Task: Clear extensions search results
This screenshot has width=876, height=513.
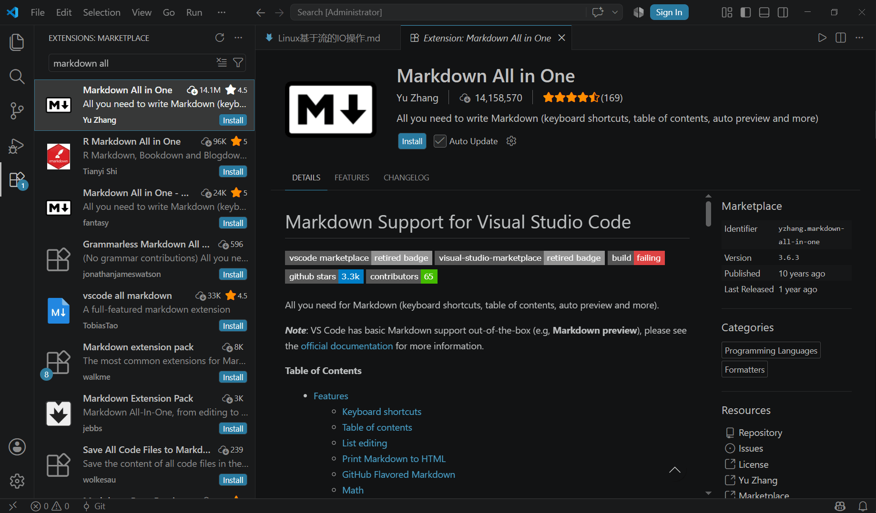Action: [x=222, y=62]
